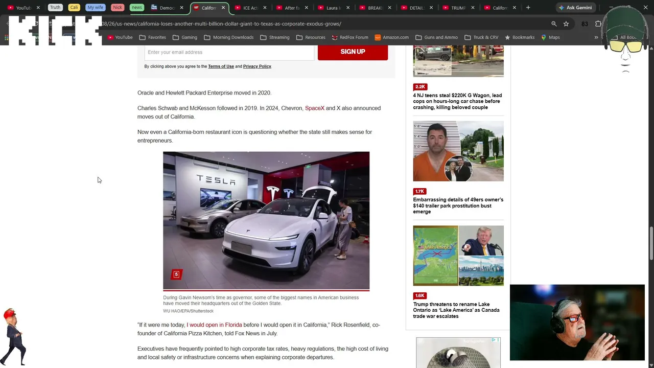Open the Morning Downloads bookmark folder
This screenshot has width=654, height=368.
click(229, 37)
